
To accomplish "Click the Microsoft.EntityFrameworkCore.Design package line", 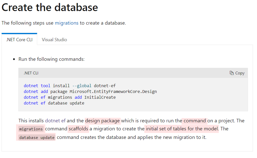I will tap(90, 91).
